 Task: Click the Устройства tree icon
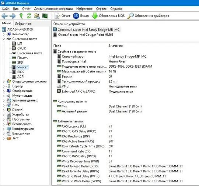pos(9,115)
